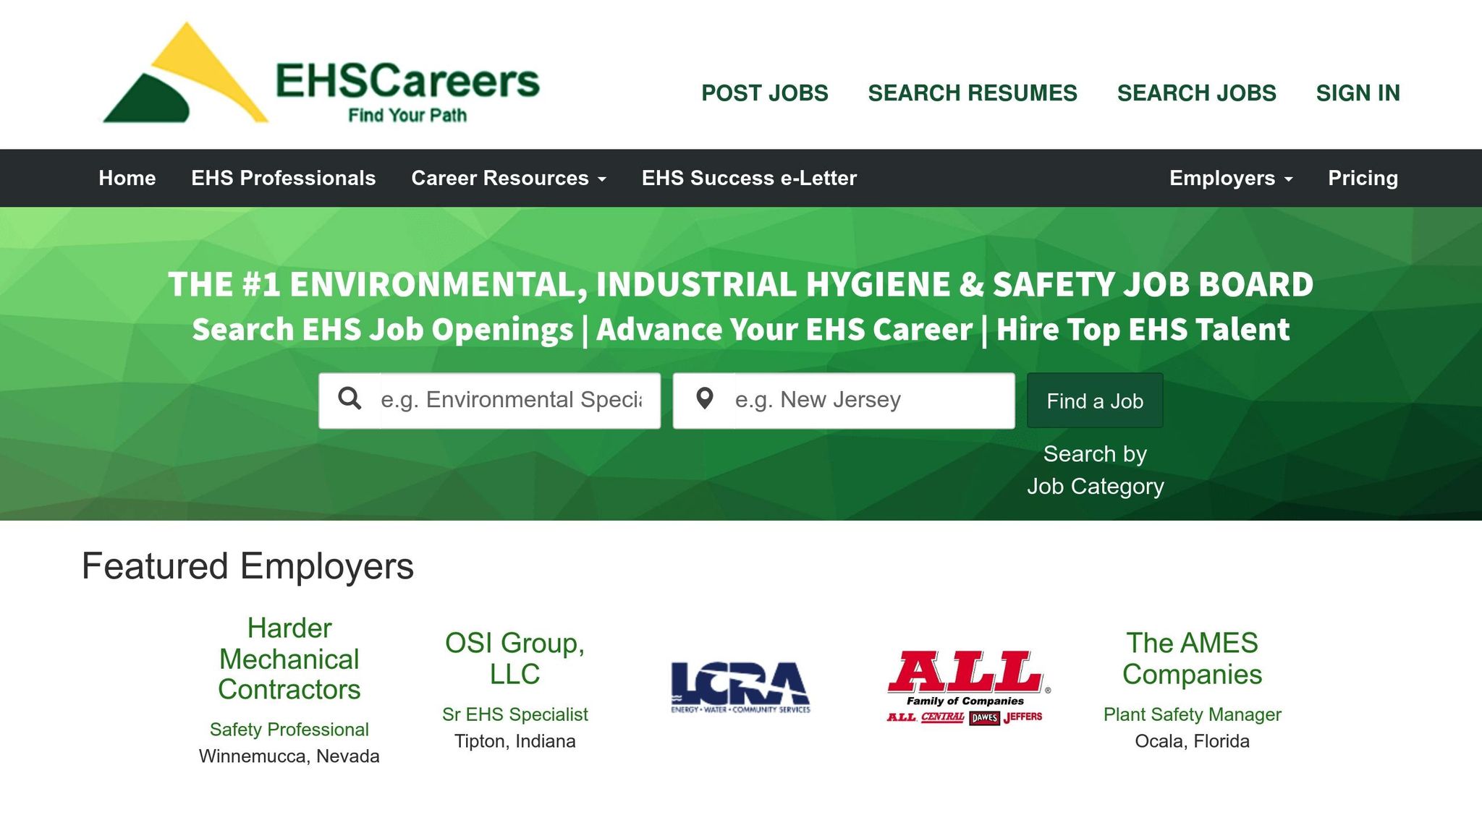
Task: Click POST JOBS in the header
Action: [x=765, y=93]
